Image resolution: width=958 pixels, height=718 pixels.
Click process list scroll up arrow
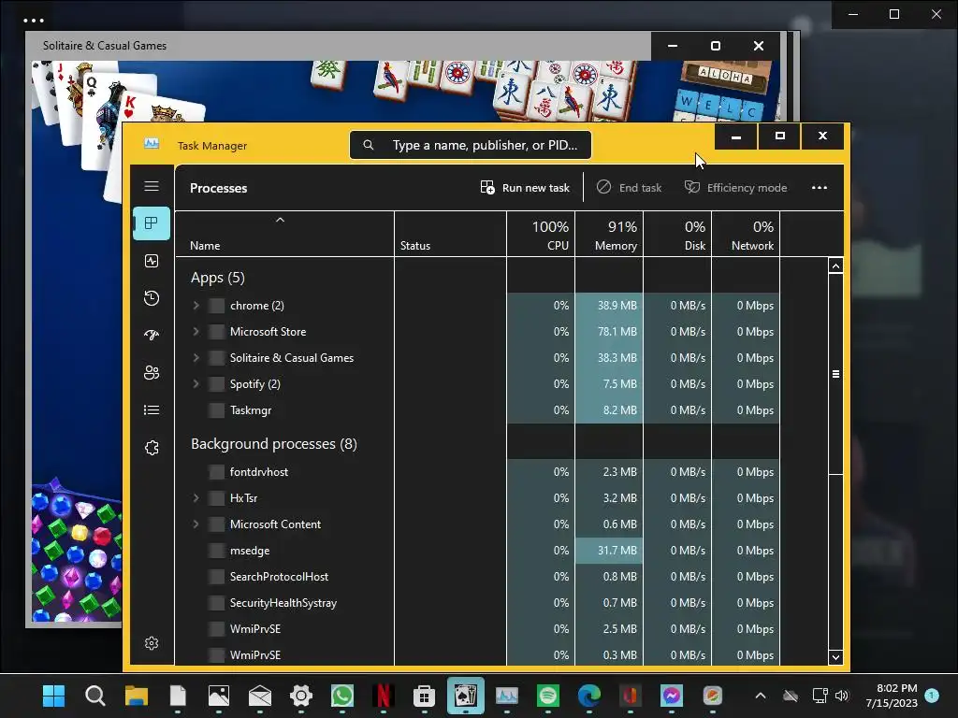point(835,266)
